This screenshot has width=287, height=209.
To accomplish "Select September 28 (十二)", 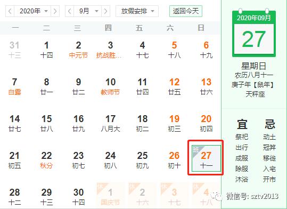I will [15, 197].
